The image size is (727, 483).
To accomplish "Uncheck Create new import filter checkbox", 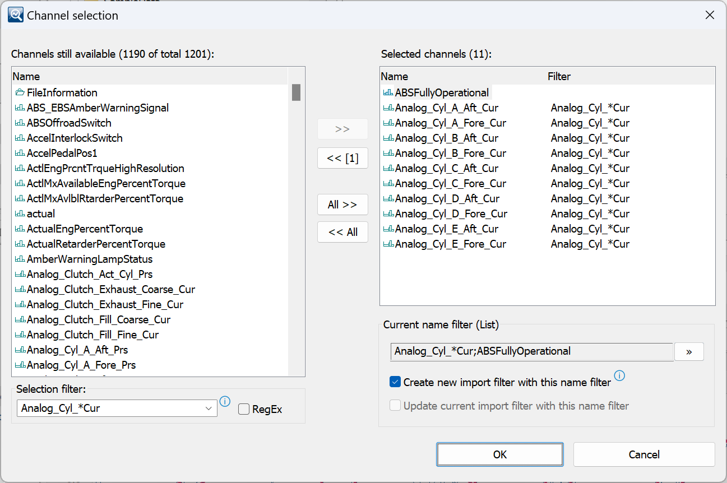I will tap(395, 382).
